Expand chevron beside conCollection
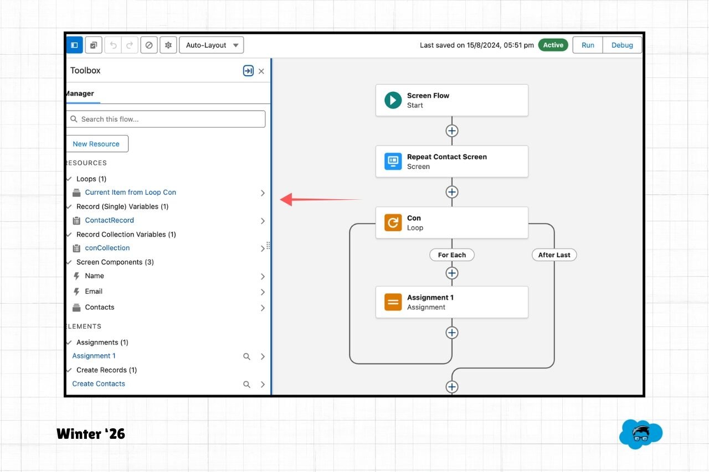Image resolution: width=709 pixels, height=472 pixels. coord(263,248)
